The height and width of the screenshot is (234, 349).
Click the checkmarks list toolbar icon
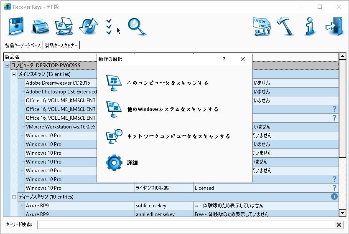click(x=109, y=27)
